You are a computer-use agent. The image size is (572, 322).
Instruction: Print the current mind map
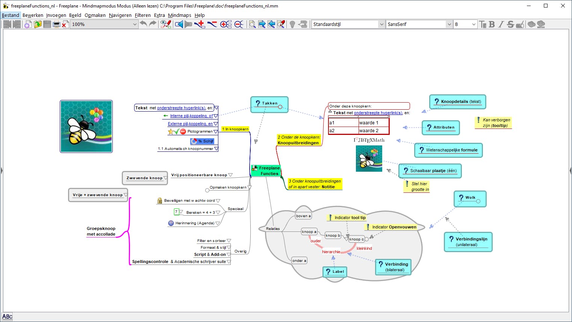pos(56,24)
